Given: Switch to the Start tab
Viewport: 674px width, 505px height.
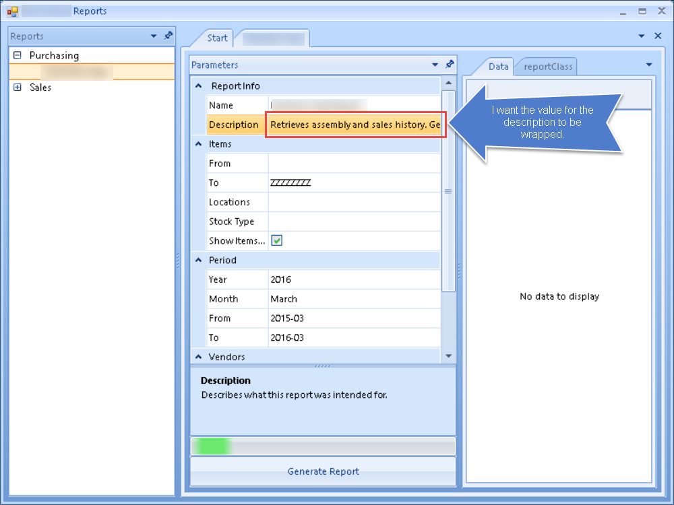Looking at the screenshot, I should tap(217, 38).
